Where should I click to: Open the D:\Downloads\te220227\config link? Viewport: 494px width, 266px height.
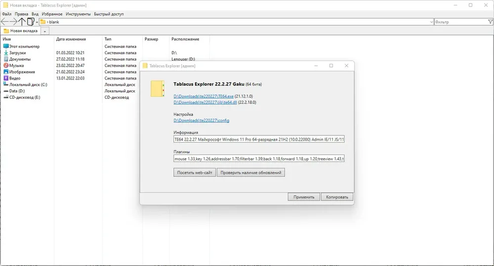[202, 120]
